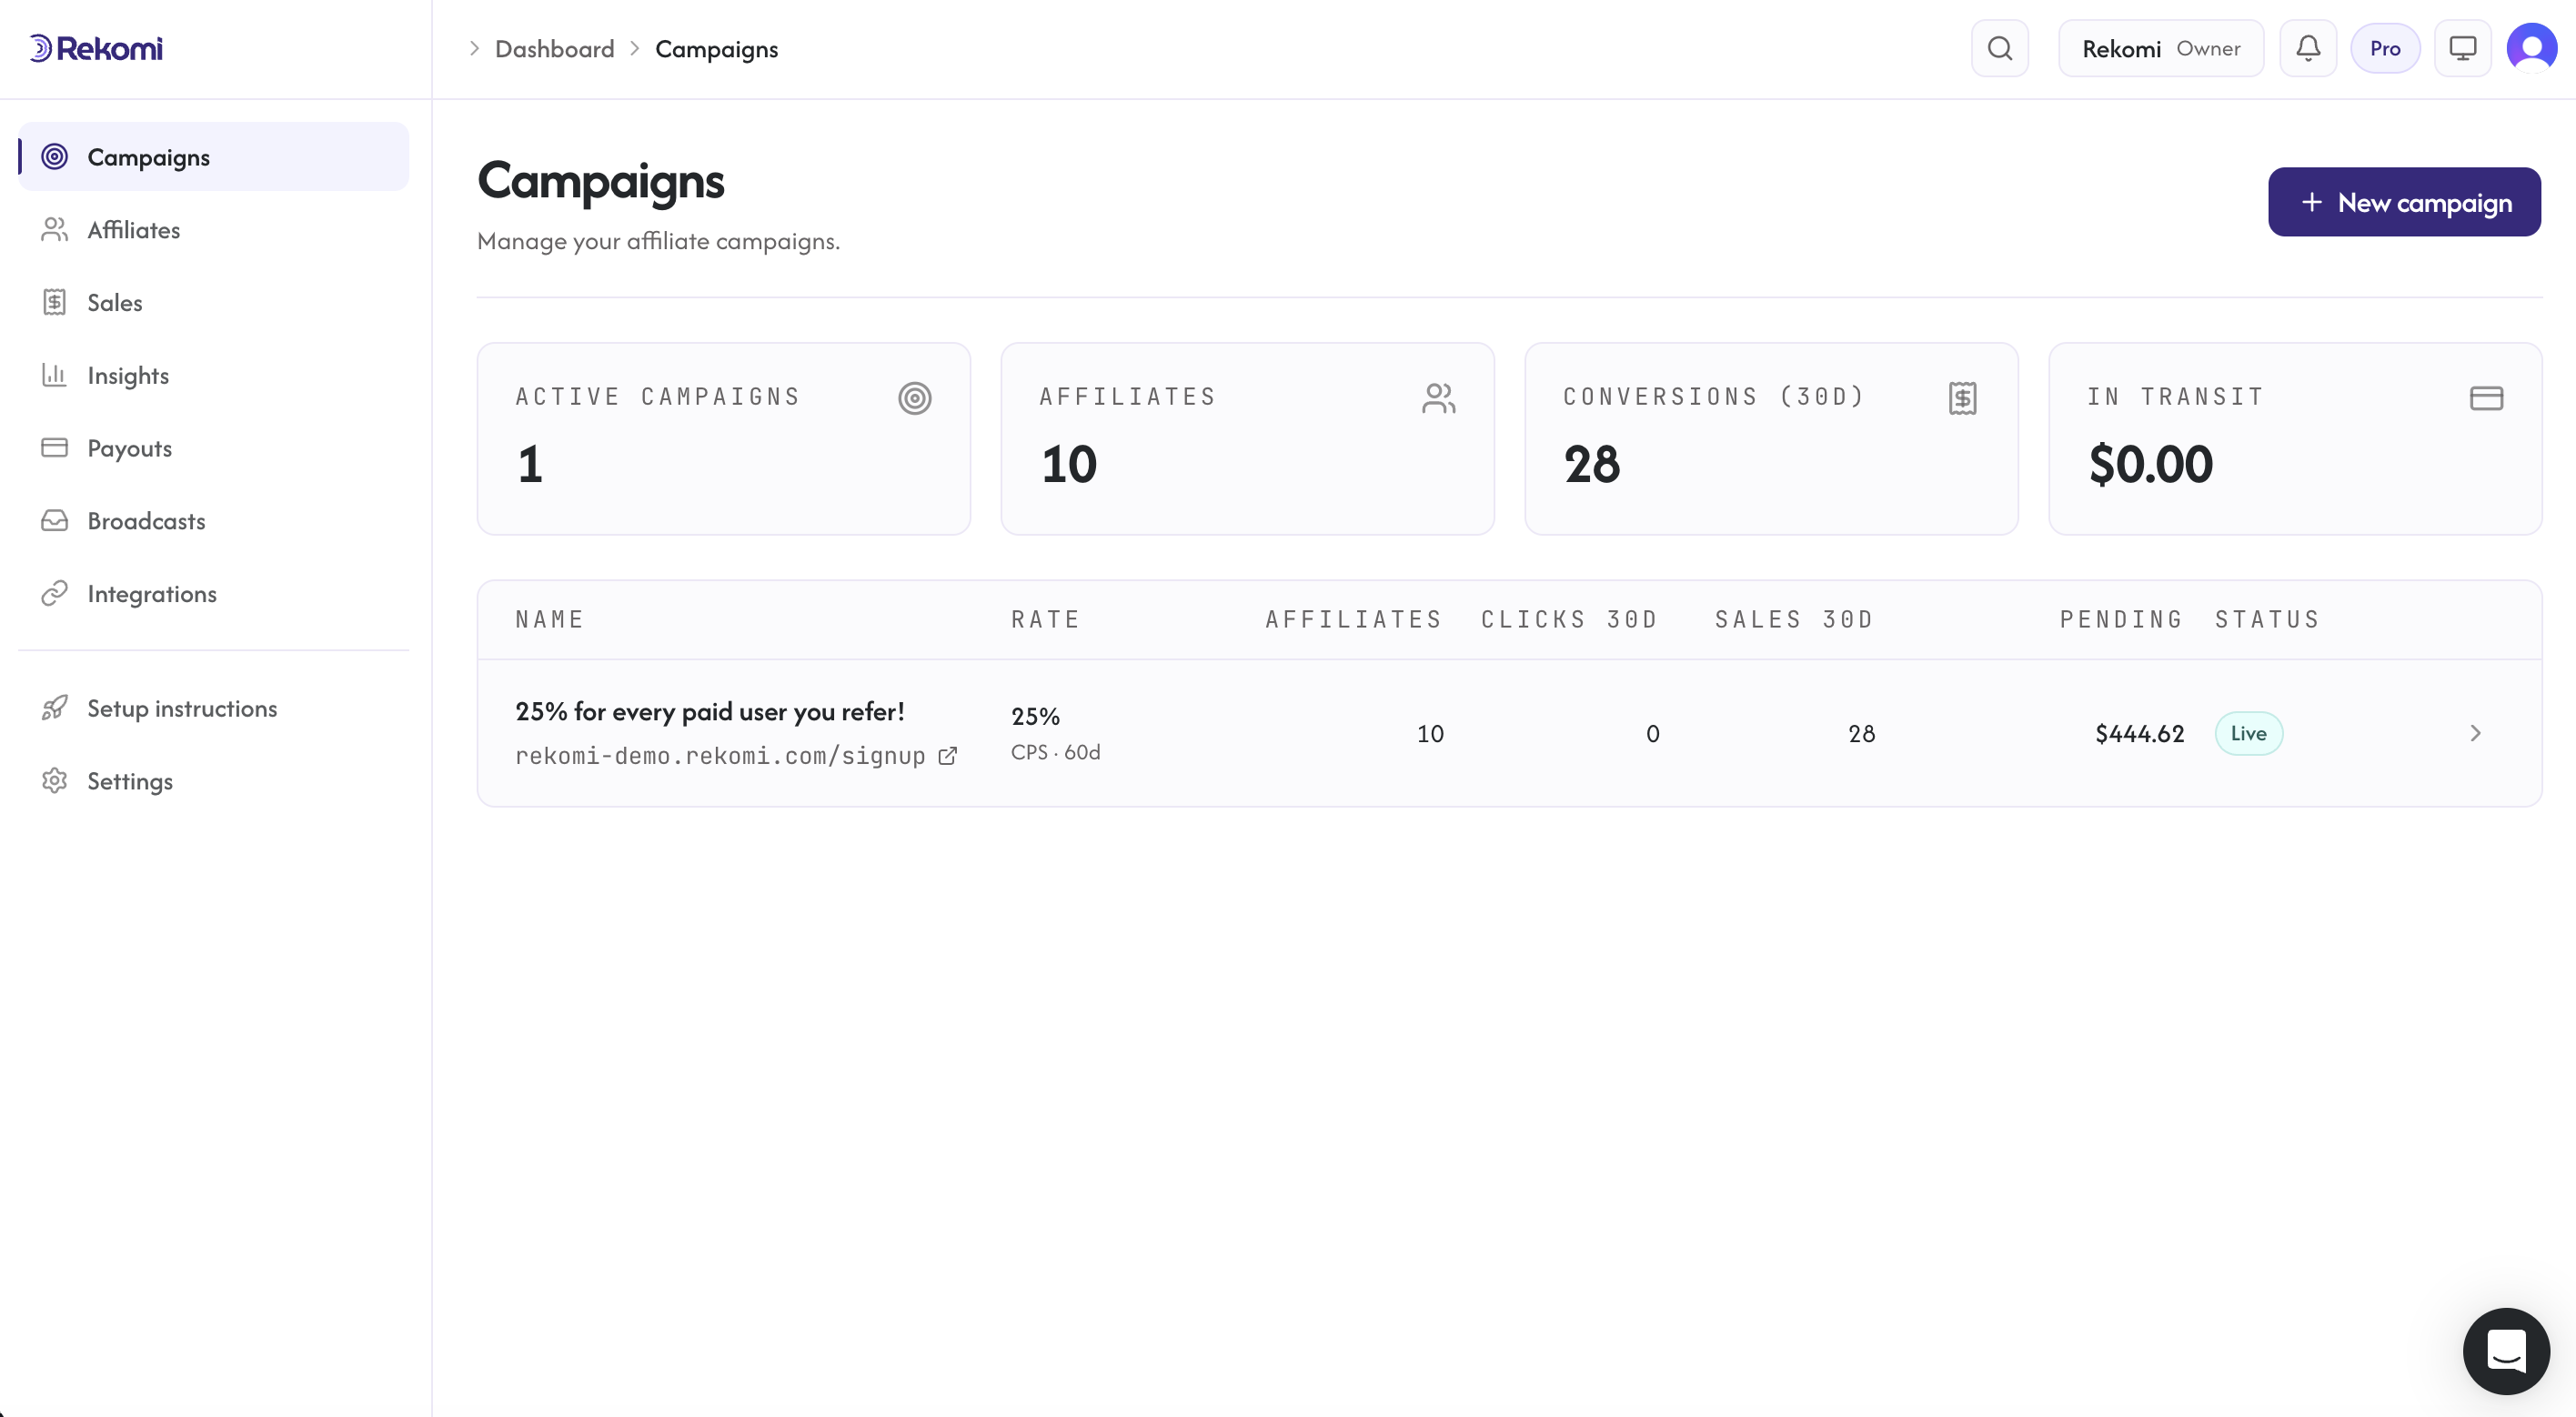Image resolution: width=2576 pixels, height=1417 pixels.
Task: Open Integrations in the sidebar
Action: [213, 594]
